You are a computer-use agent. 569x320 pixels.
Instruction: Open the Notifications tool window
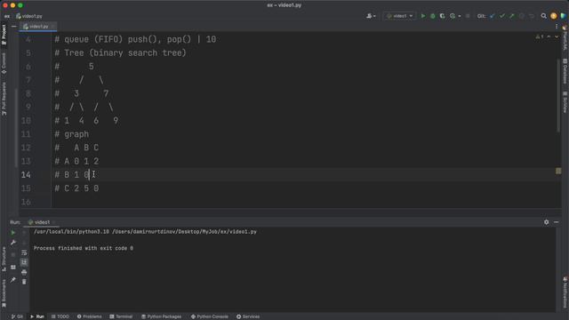click(565, 292)
